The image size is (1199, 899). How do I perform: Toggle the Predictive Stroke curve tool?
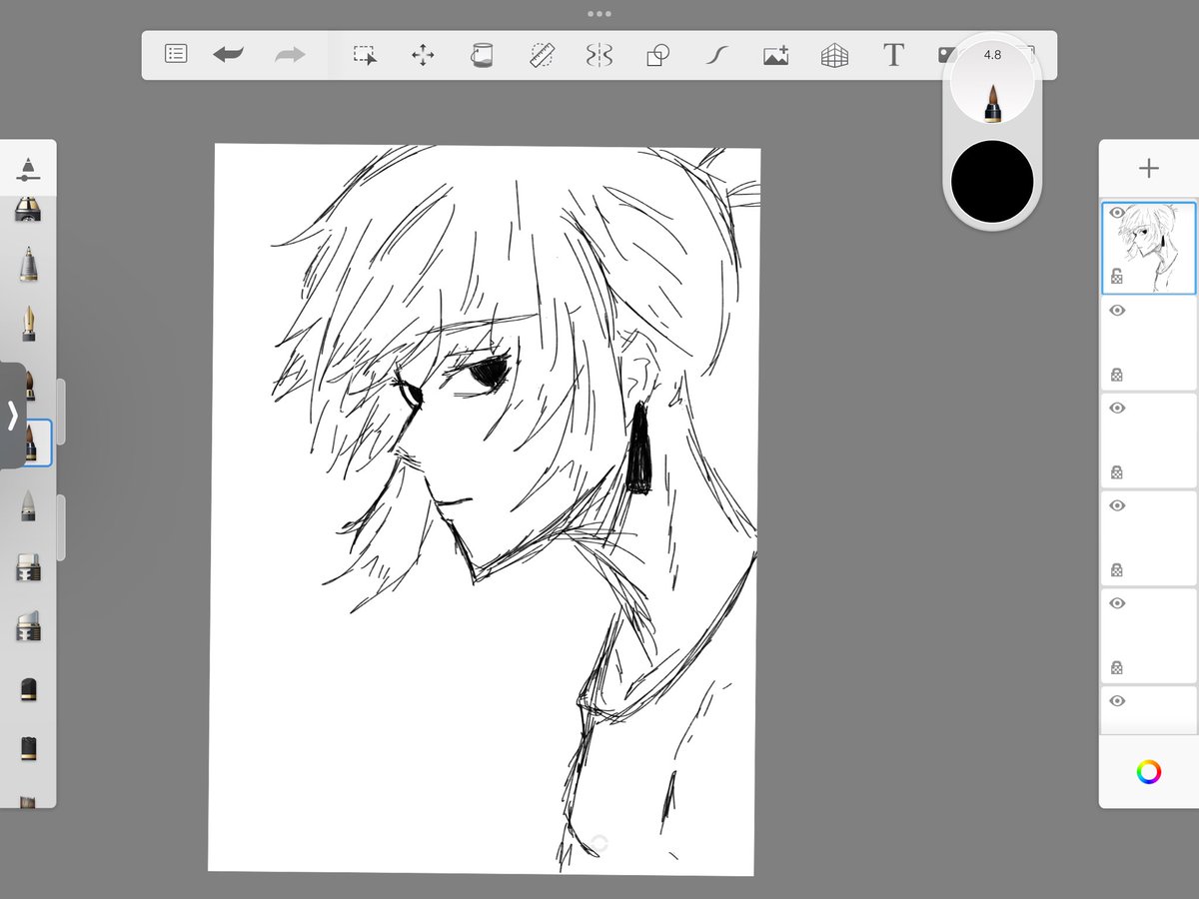point(716,55)
